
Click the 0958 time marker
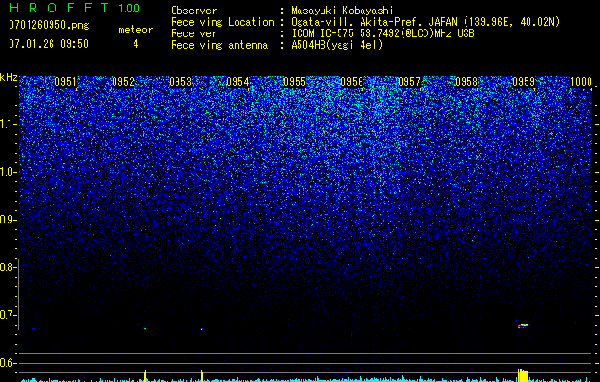[x=466, y=82]
